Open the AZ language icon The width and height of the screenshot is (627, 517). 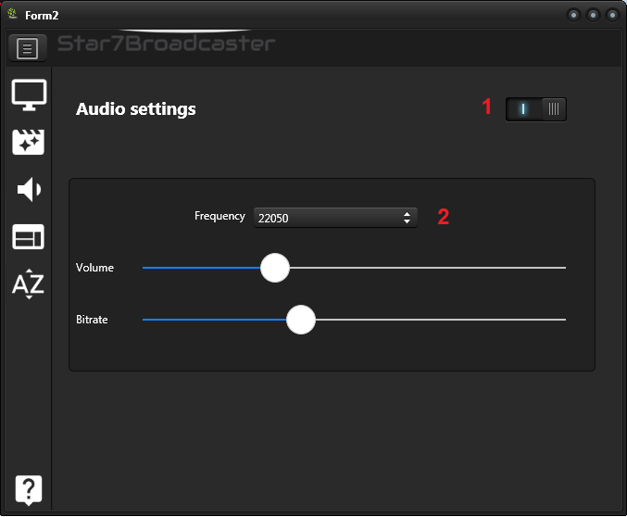click(x=28, y=284)
